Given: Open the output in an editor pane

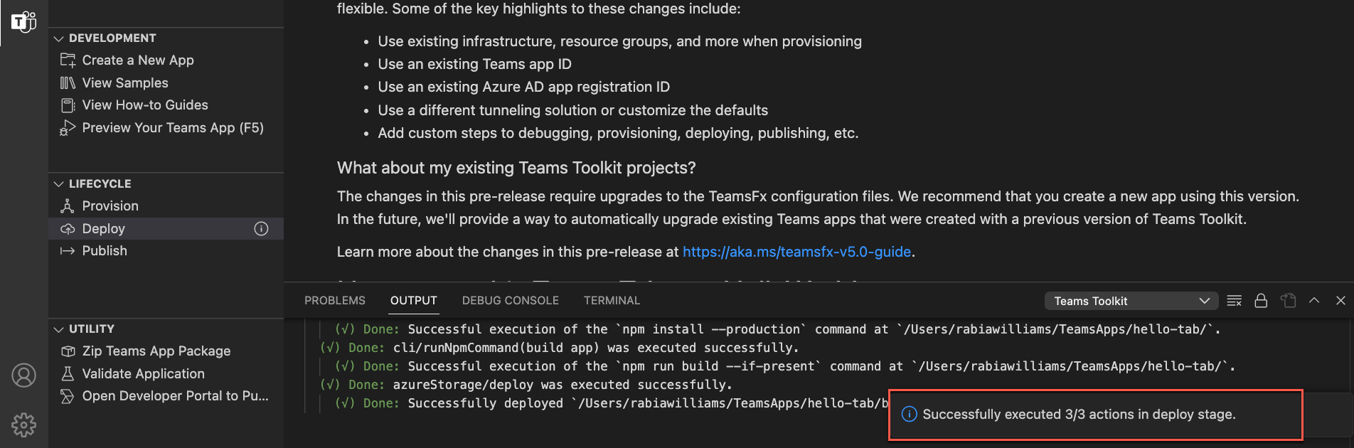Looking at the screenshot, I should coord(1288,300).
